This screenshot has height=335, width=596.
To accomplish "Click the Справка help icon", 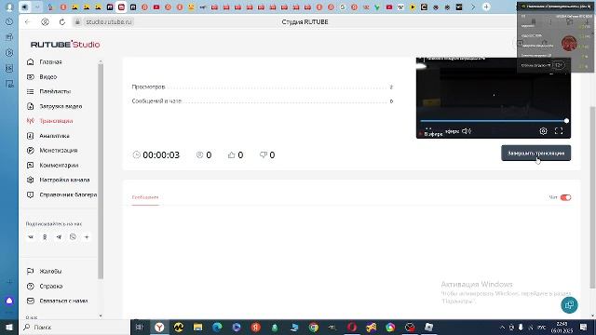I will tap(31, 286).
